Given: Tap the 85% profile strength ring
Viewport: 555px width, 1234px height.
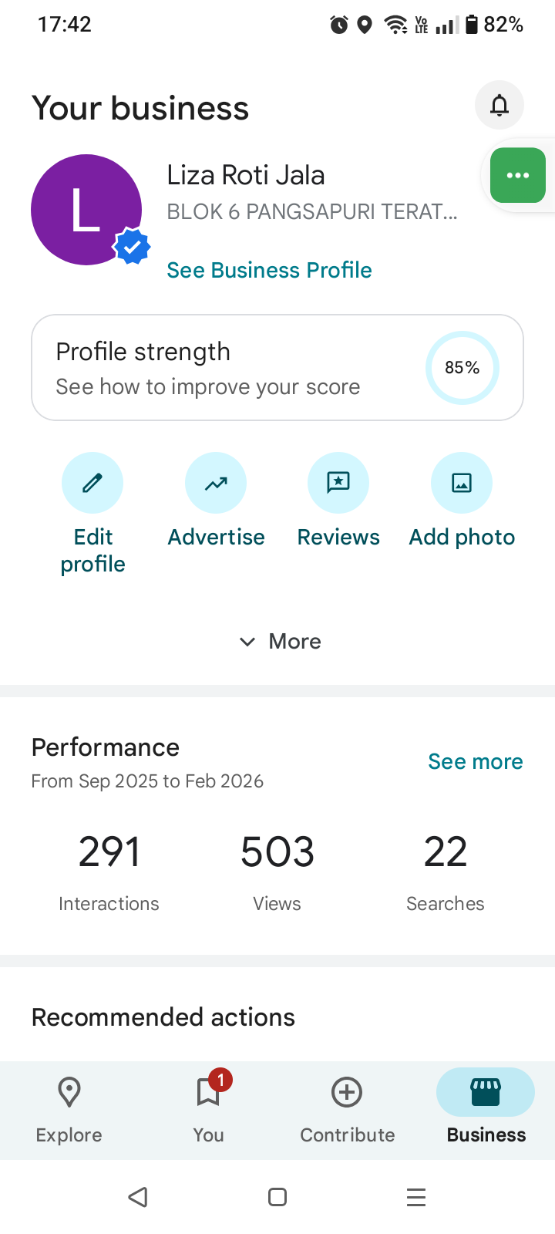Looking at the screenshot, I should (462, 368).
